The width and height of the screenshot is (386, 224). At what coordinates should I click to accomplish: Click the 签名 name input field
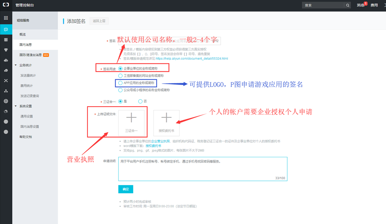[169, 41]
